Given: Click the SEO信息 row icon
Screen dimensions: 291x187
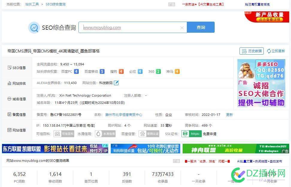Looking at the screenshot, I should click(9, 68).
